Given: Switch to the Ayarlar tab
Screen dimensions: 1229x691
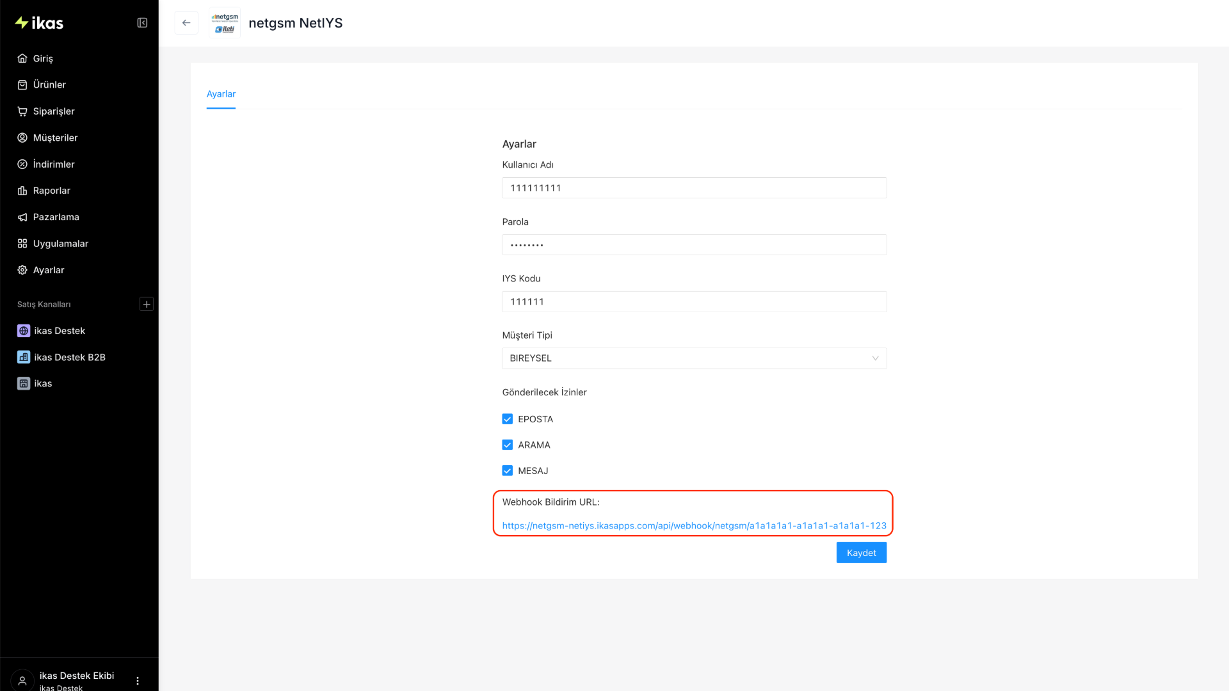Looking at the screenshot, I should (221, 94).
